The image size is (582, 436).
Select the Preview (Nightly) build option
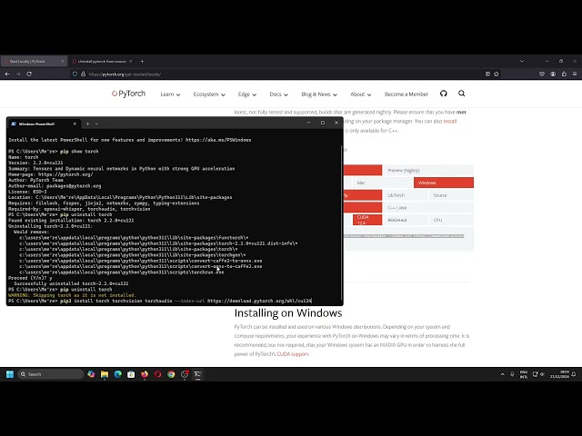pos(428,170)
